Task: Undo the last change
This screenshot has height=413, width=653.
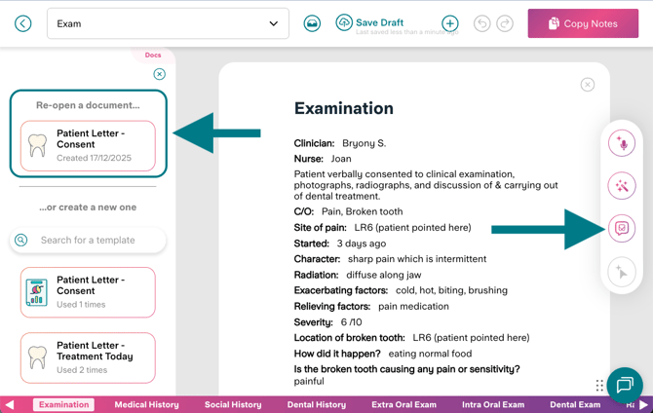Action: click(481, 23)
